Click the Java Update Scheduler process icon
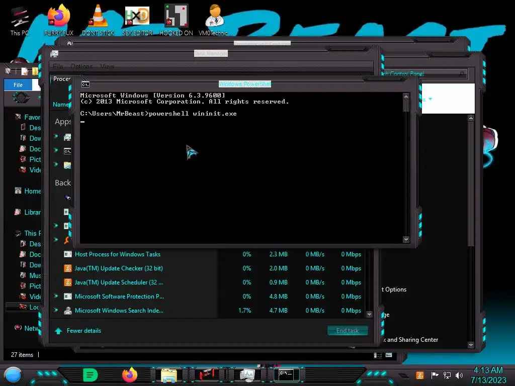Image resolution: width=515 pixels, height=386 pixels. [68, 282]
